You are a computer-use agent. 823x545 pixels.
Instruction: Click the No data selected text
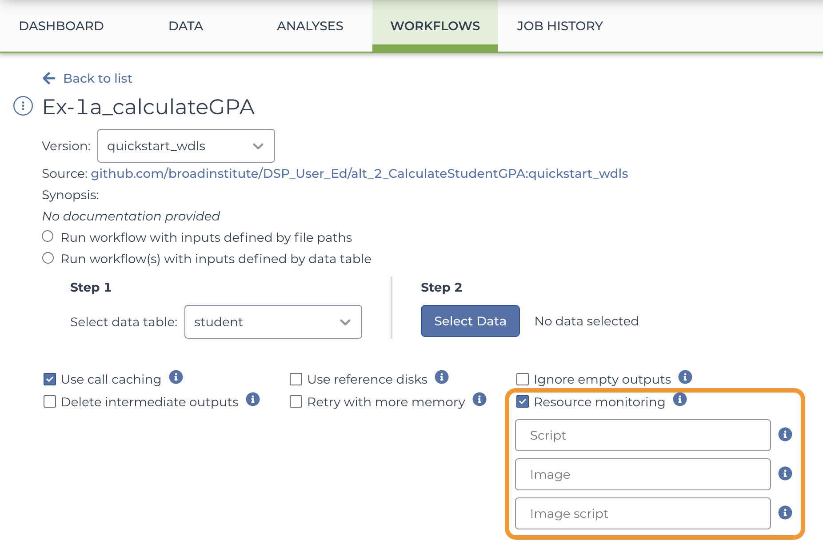(587, 321)
